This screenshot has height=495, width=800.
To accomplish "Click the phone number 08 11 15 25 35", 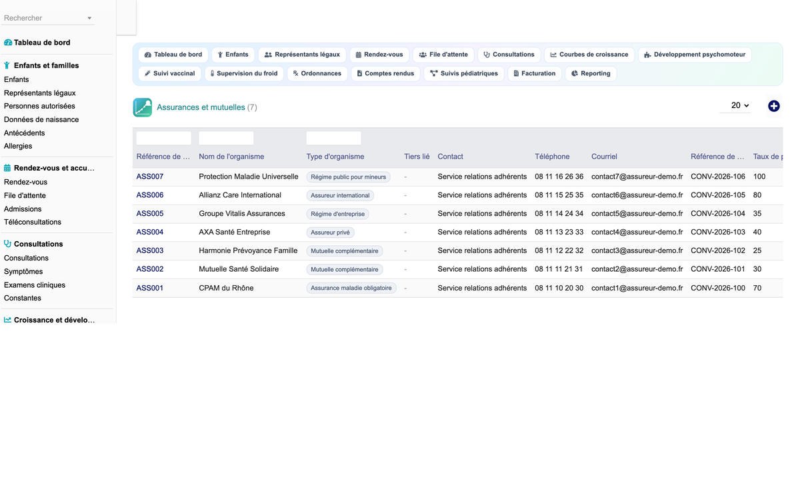I will point(559,195).
